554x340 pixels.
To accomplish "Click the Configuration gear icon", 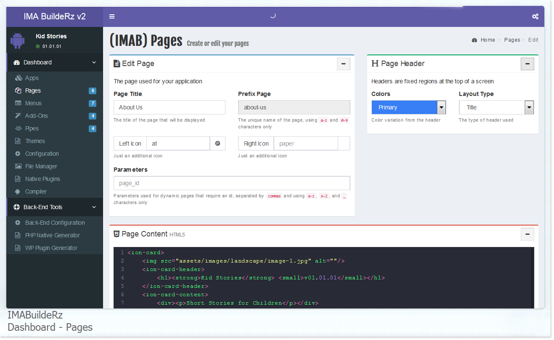I will click(18, 154).
